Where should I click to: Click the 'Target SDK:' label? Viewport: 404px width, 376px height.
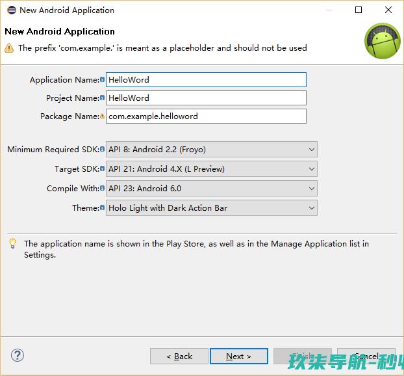click(x=77, y=169)
